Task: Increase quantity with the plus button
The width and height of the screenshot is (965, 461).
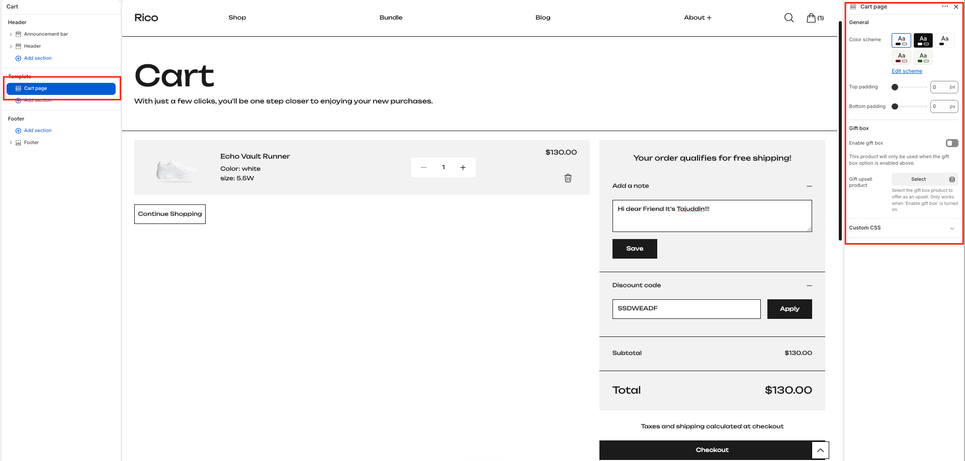Action: (463, 168)
